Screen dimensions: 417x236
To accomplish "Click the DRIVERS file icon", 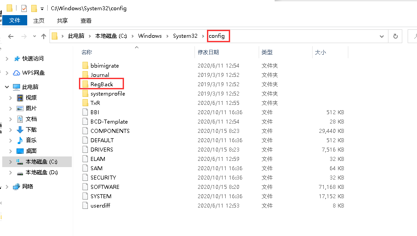I will click(x=85, y=149).
